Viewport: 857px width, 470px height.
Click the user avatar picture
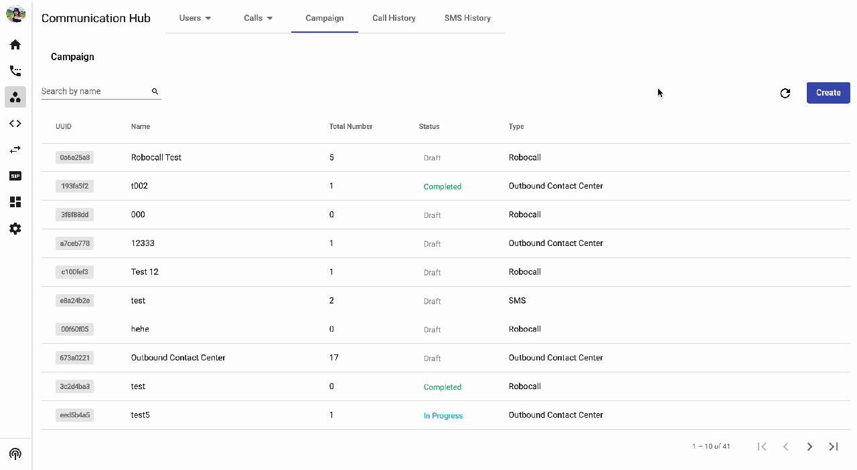pyautogui.click(x=15, y=13)
